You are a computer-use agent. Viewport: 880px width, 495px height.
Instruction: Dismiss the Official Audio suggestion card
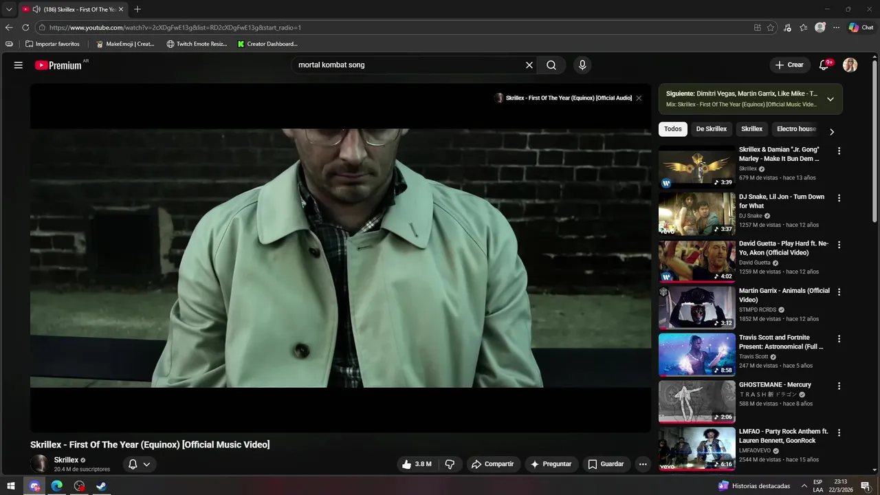coord(639,98)
